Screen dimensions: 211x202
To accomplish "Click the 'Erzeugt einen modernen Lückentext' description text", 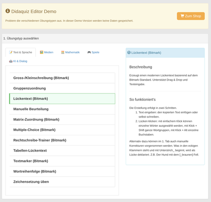I will pos(163,80).
